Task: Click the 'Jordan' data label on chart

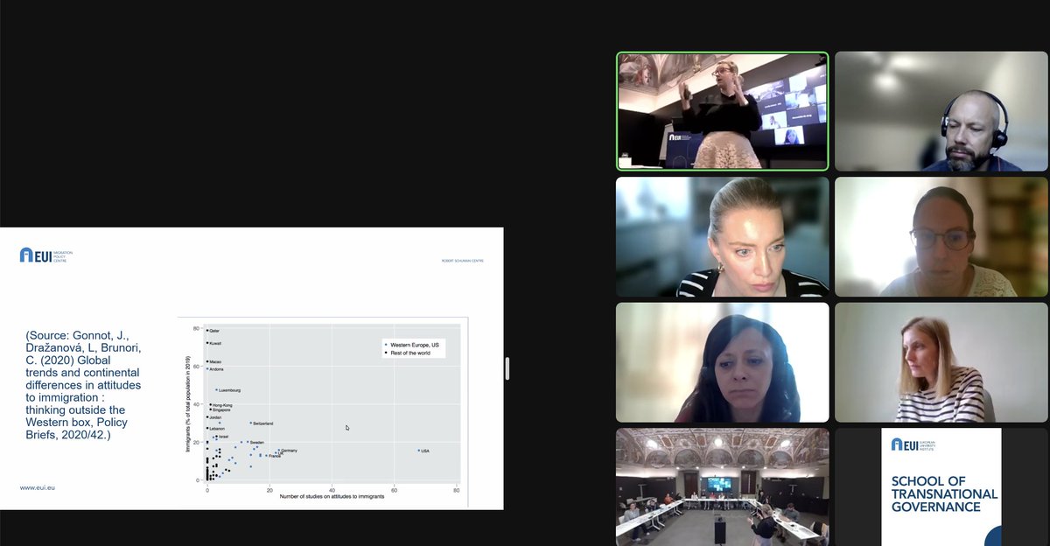Action: click(x=216, y=417)
